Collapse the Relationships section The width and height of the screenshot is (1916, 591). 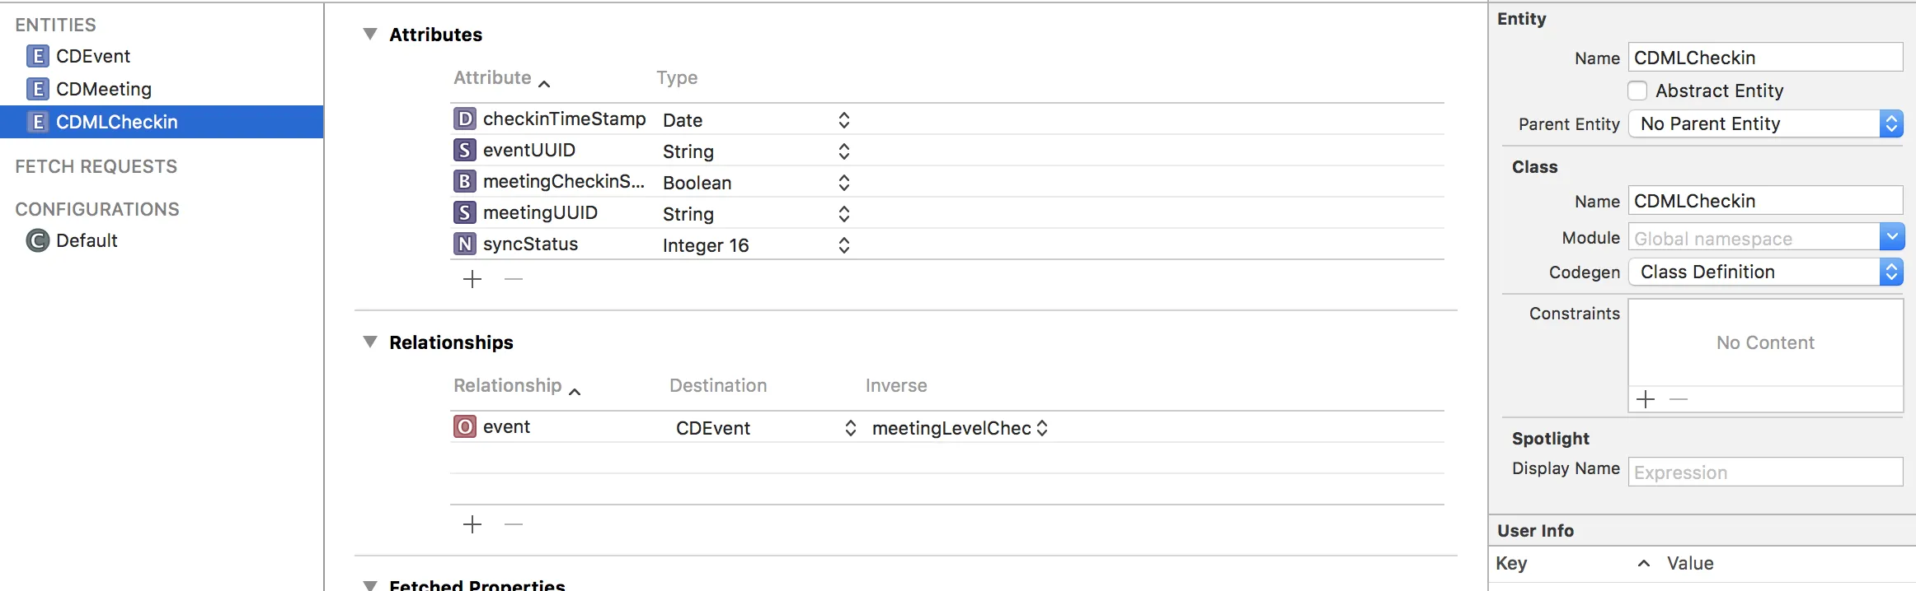(370, 342)
